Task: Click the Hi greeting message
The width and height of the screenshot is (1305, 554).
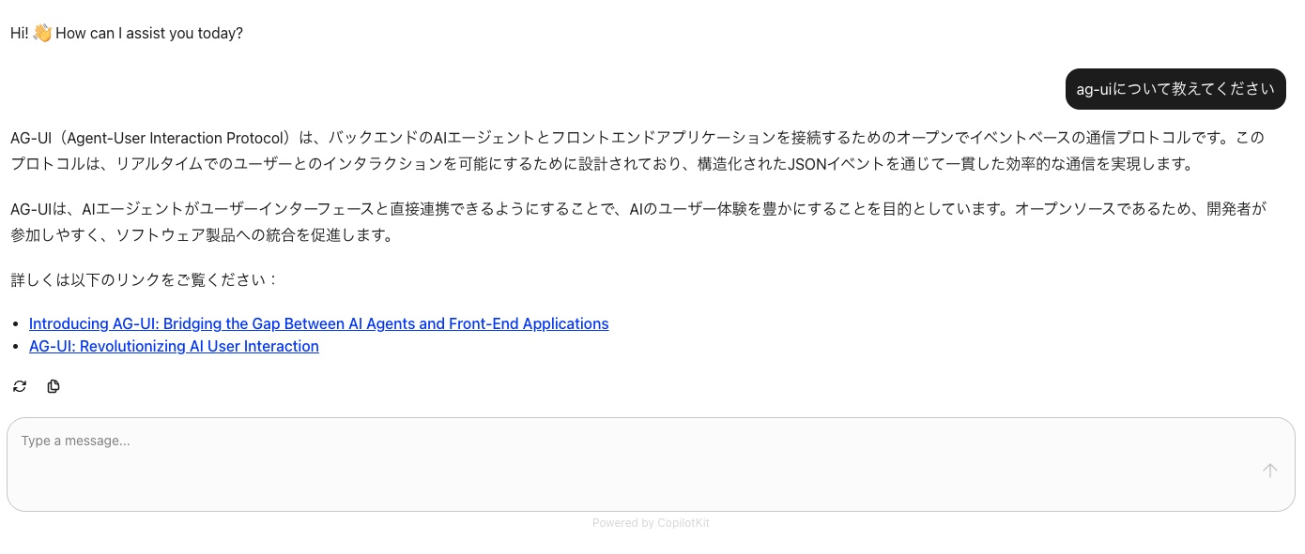Action: tap(127, 33)
